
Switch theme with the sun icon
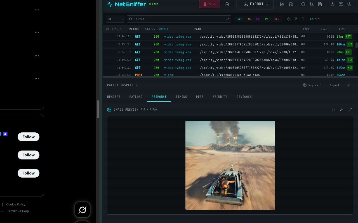tap(333, 4)
